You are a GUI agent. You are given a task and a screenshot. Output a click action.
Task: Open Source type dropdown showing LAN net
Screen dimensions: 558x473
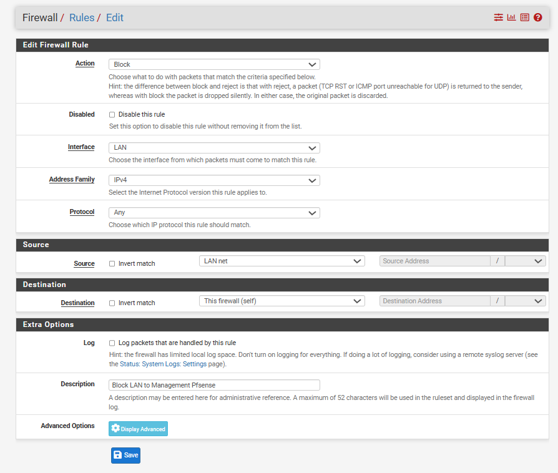pos(281,261)
